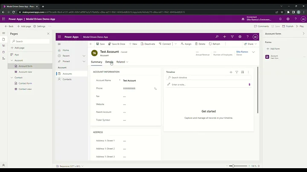Select Contact view in Pages tree

(25, 89)
